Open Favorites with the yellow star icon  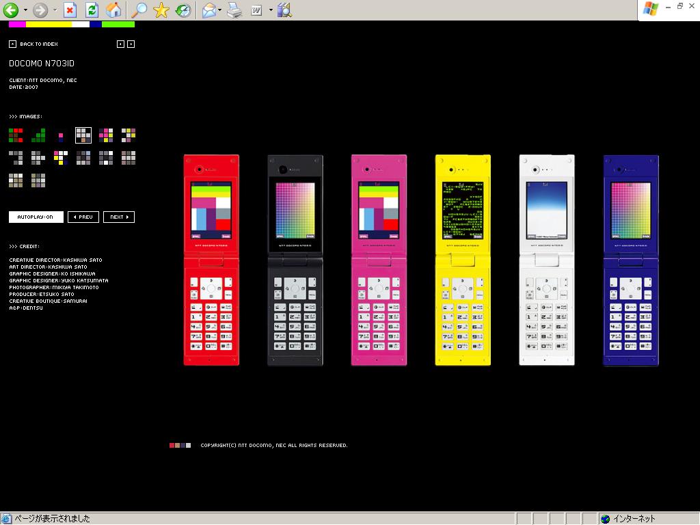[x=161, y=10]
